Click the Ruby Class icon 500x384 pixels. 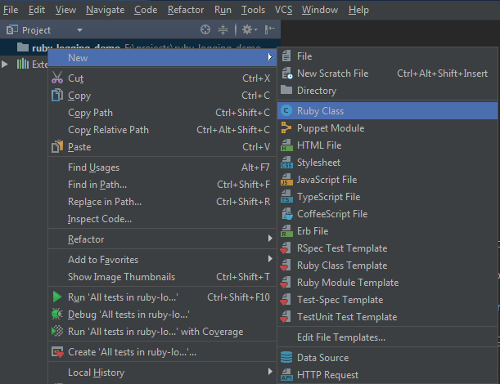pos(286,110)
